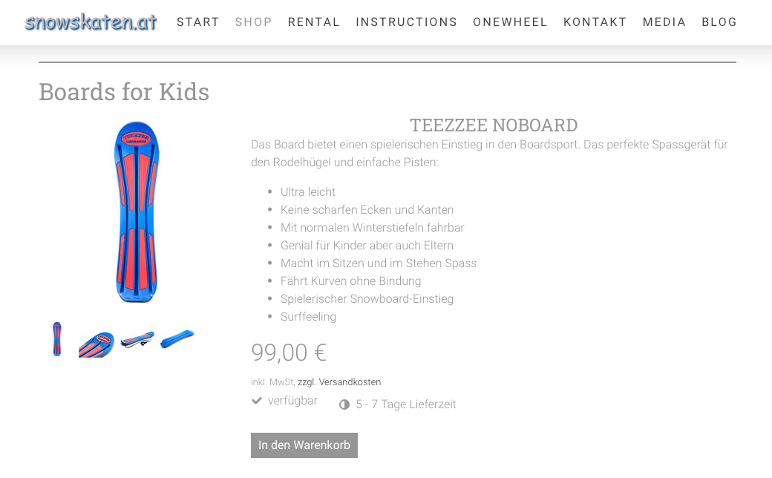Screen dimensions: 772x478
Task: Open the KONTAKT page
Action: click(595, 22)
